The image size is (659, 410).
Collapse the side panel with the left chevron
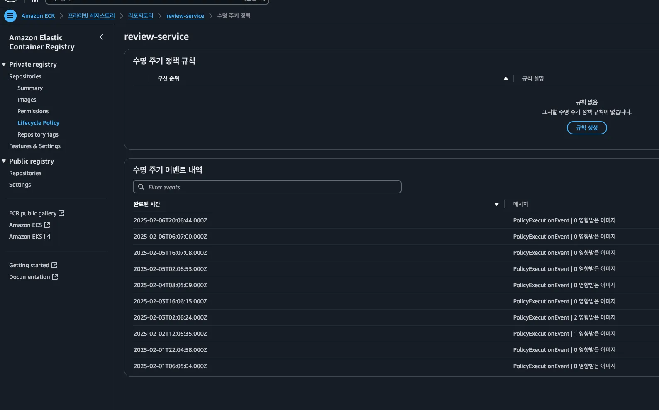(x=101, y=37)
